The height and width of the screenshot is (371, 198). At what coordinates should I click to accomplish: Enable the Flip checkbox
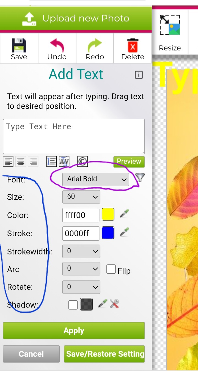click(111, 269)
